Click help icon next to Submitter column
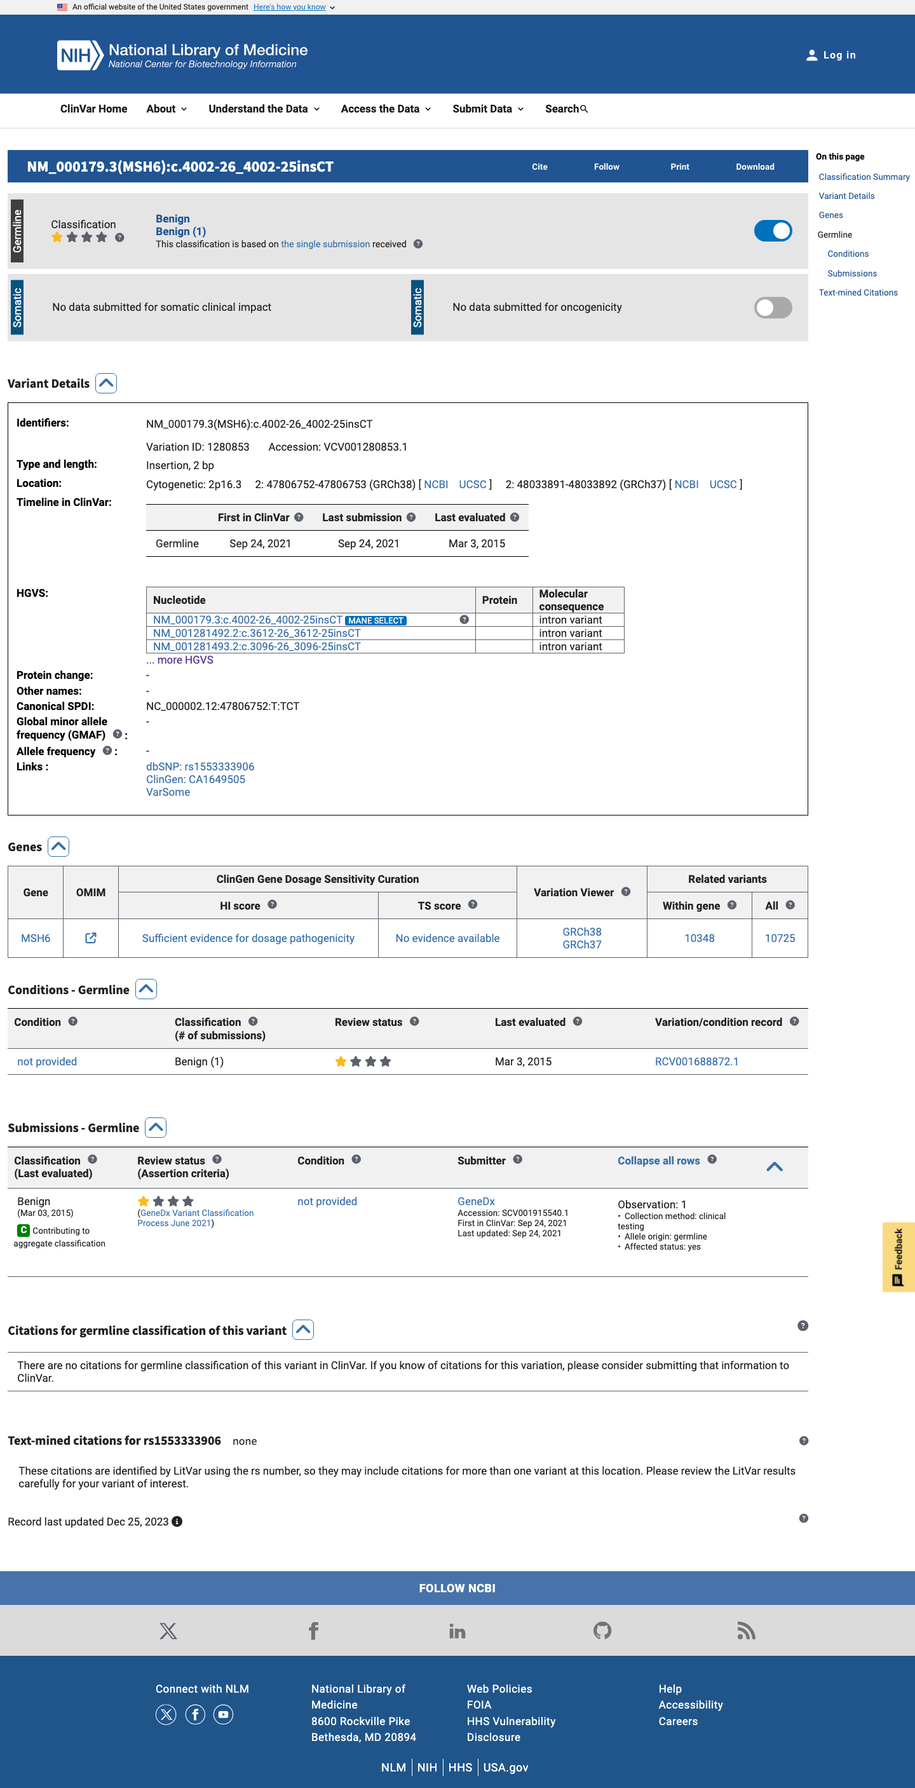 tap(517, 1160)
